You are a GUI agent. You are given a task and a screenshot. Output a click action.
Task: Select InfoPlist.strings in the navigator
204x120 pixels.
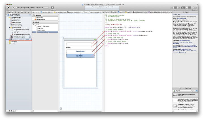coord(18,31)
